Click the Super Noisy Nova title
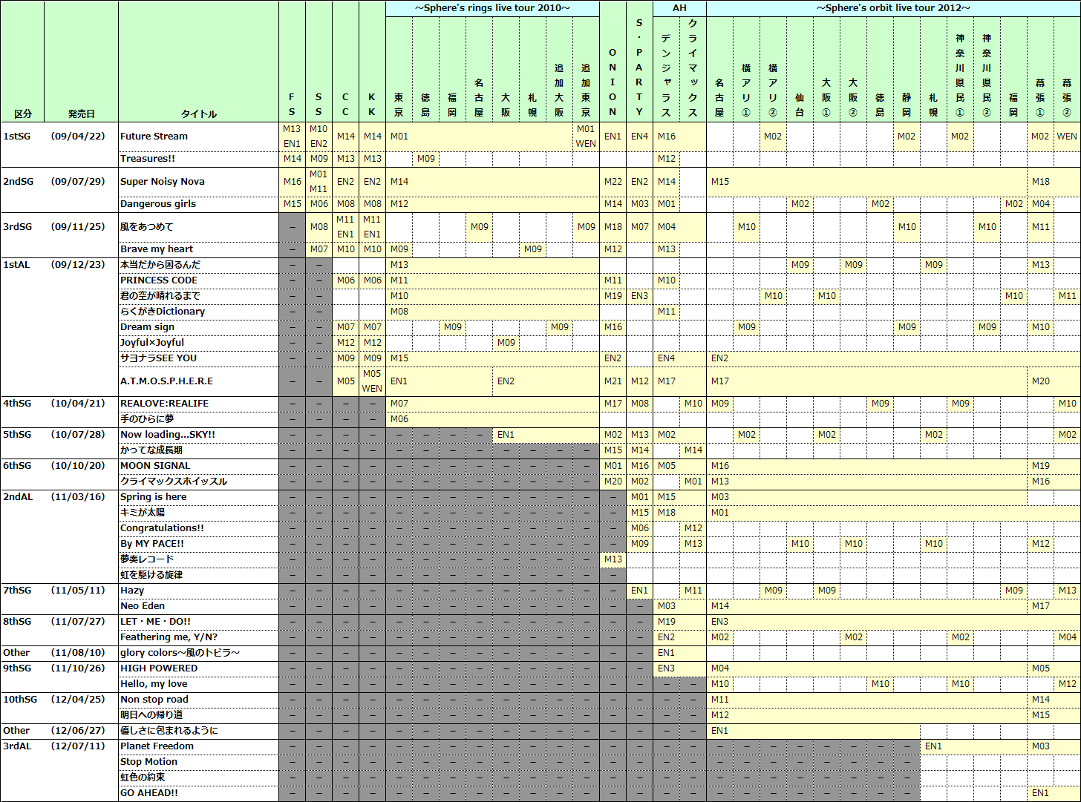Screen dimensions: 1081x802 coord(162,182)
